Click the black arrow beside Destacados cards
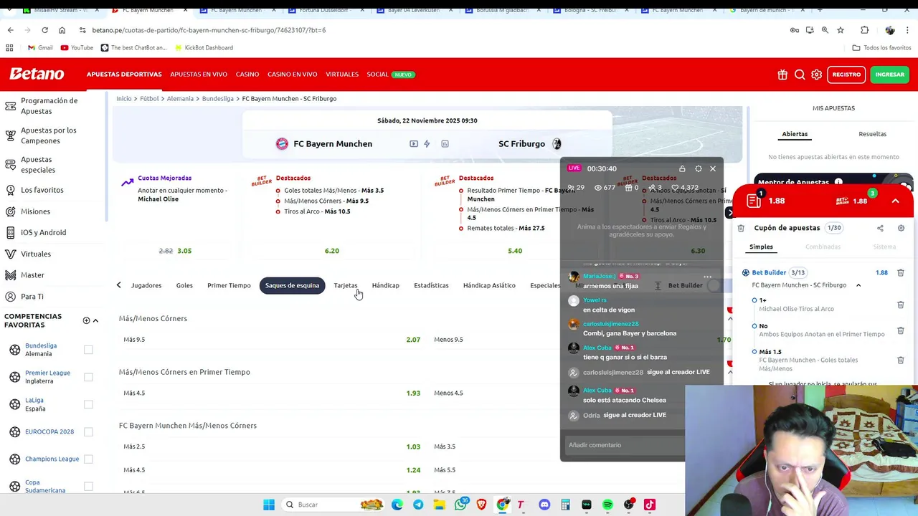Image resolution: width=918 pixels, height=516 pixels. pos(729,212)
